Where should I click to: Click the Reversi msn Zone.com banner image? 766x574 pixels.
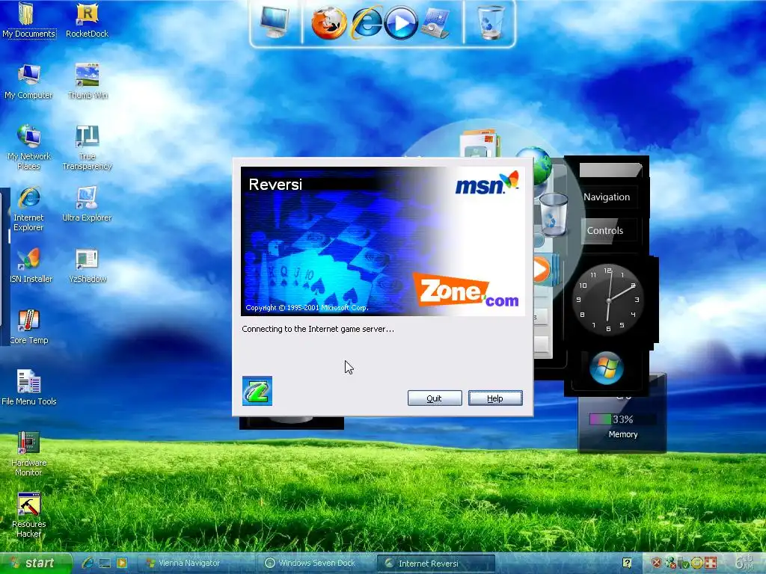(382, 241)
